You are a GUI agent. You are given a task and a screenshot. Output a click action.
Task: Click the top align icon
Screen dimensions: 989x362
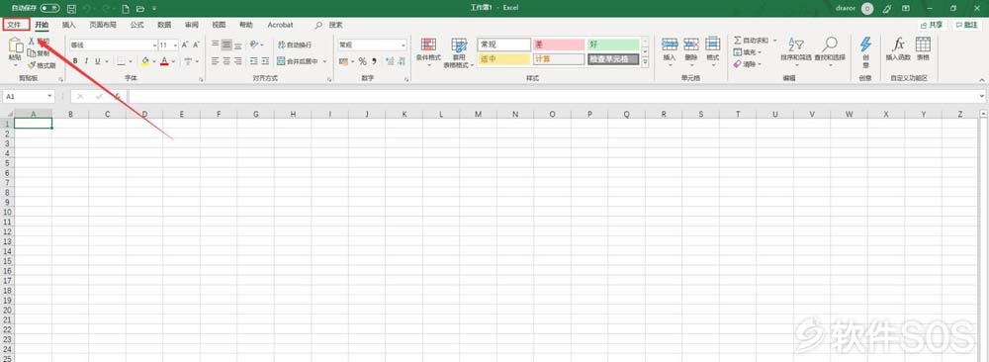(x=215, y=45)
